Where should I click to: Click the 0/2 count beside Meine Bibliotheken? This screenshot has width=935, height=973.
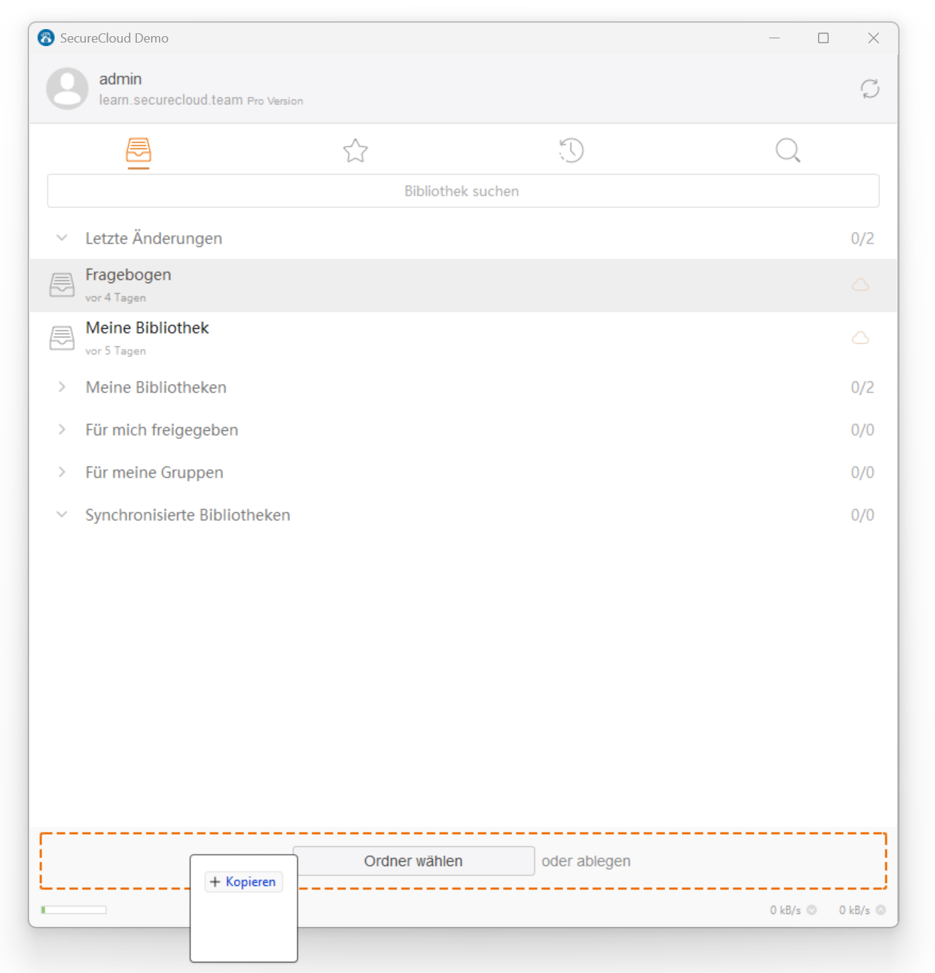point(862,387)
